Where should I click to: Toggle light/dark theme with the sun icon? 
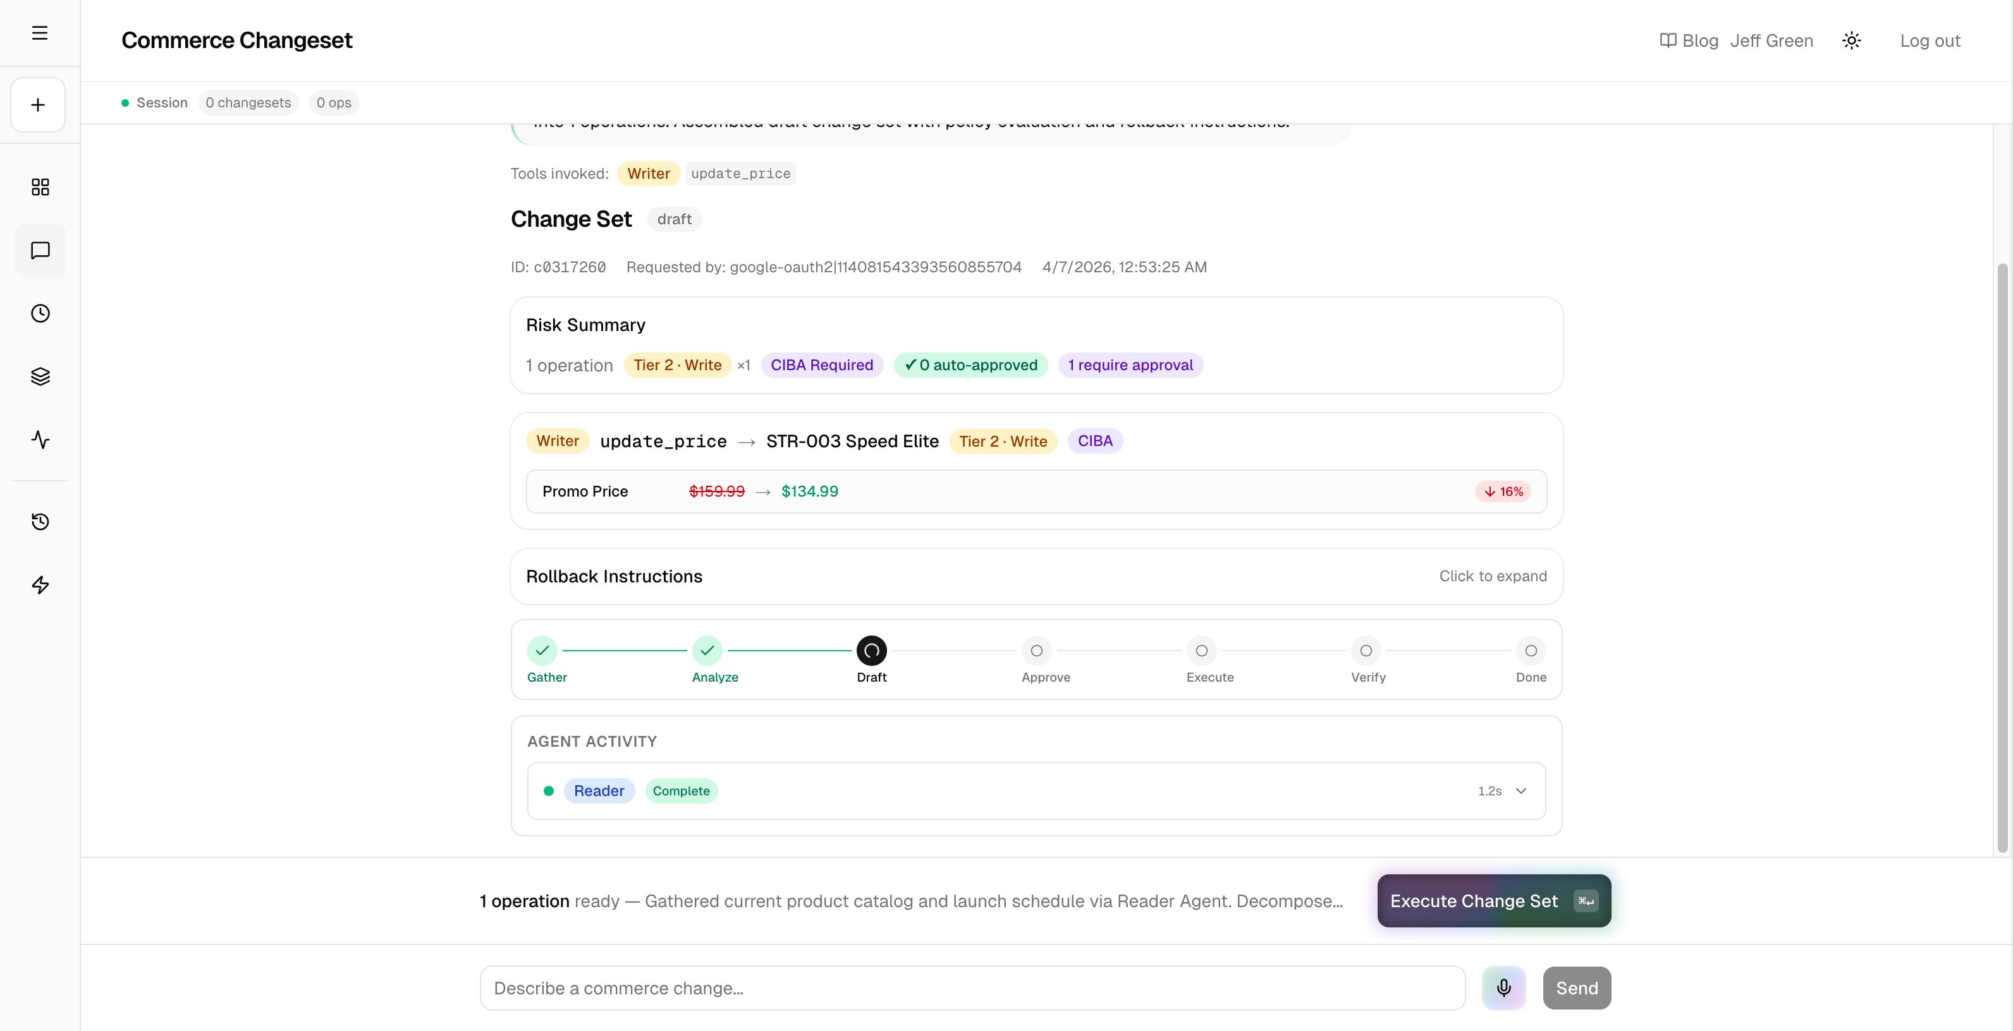[1852, 40]
